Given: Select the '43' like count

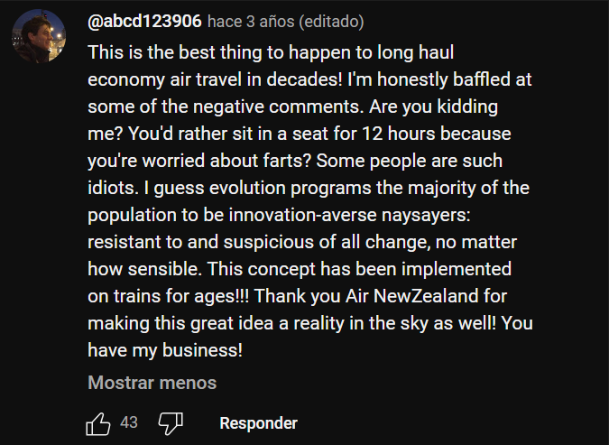Looking at the screenshot, I should 129,422.
